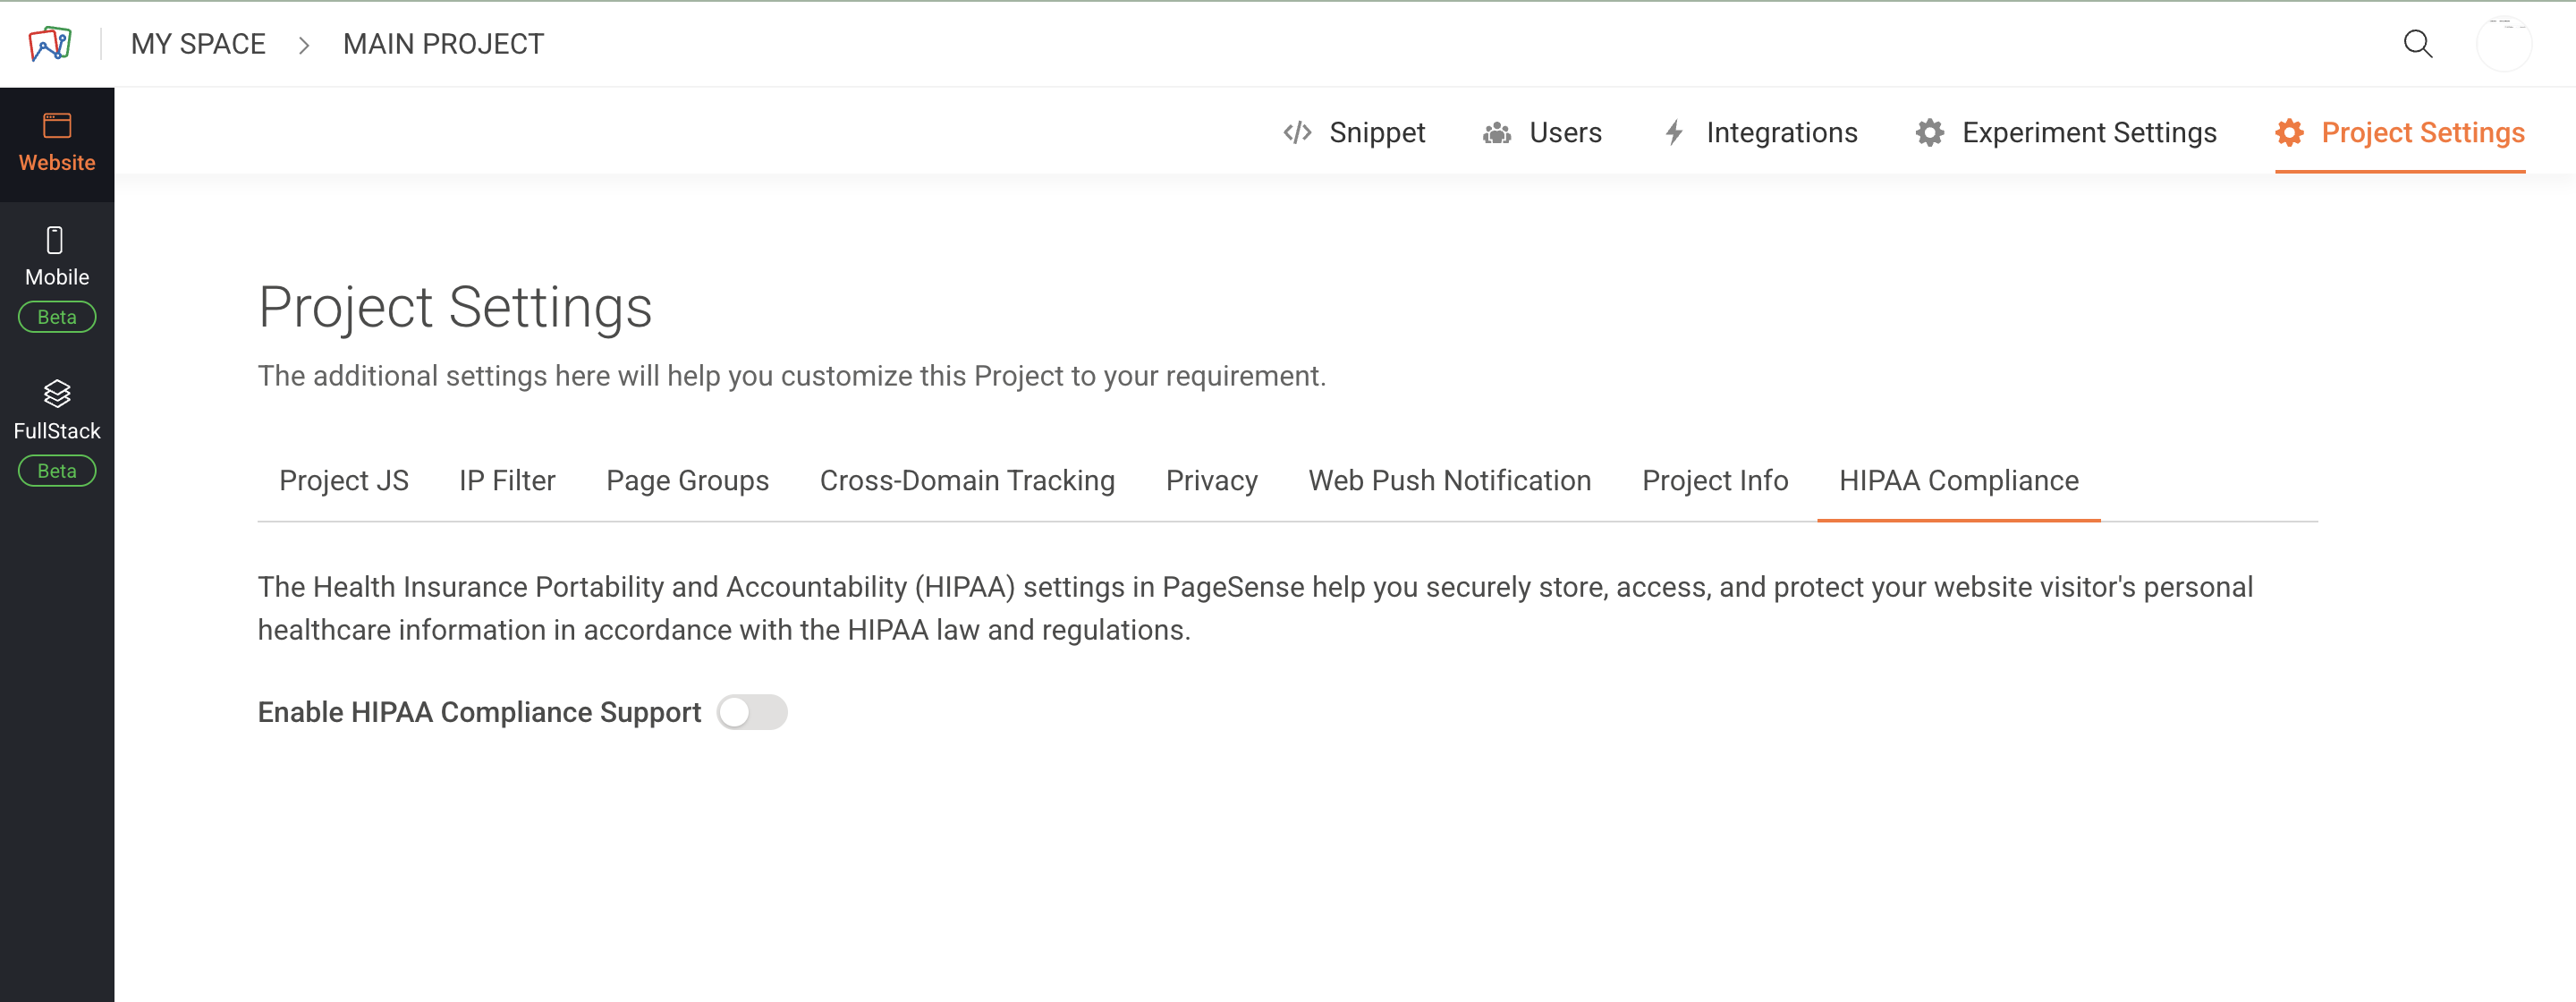Open the search magnifier icon
This screenshot has width=2576, height=1002.
point(2417,44)
